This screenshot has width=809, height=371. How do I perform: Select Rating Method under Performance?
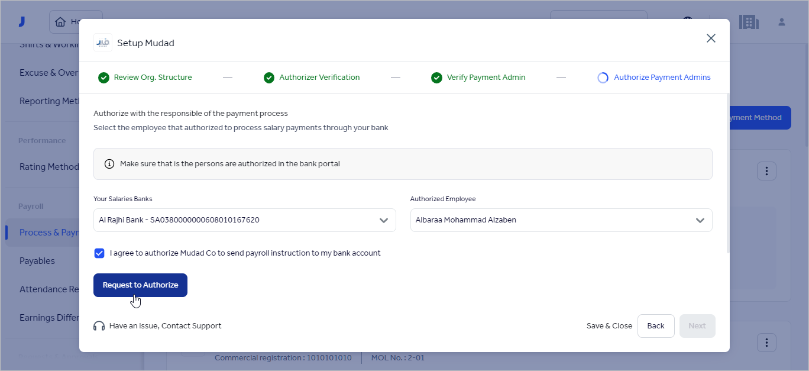(49, 166)
